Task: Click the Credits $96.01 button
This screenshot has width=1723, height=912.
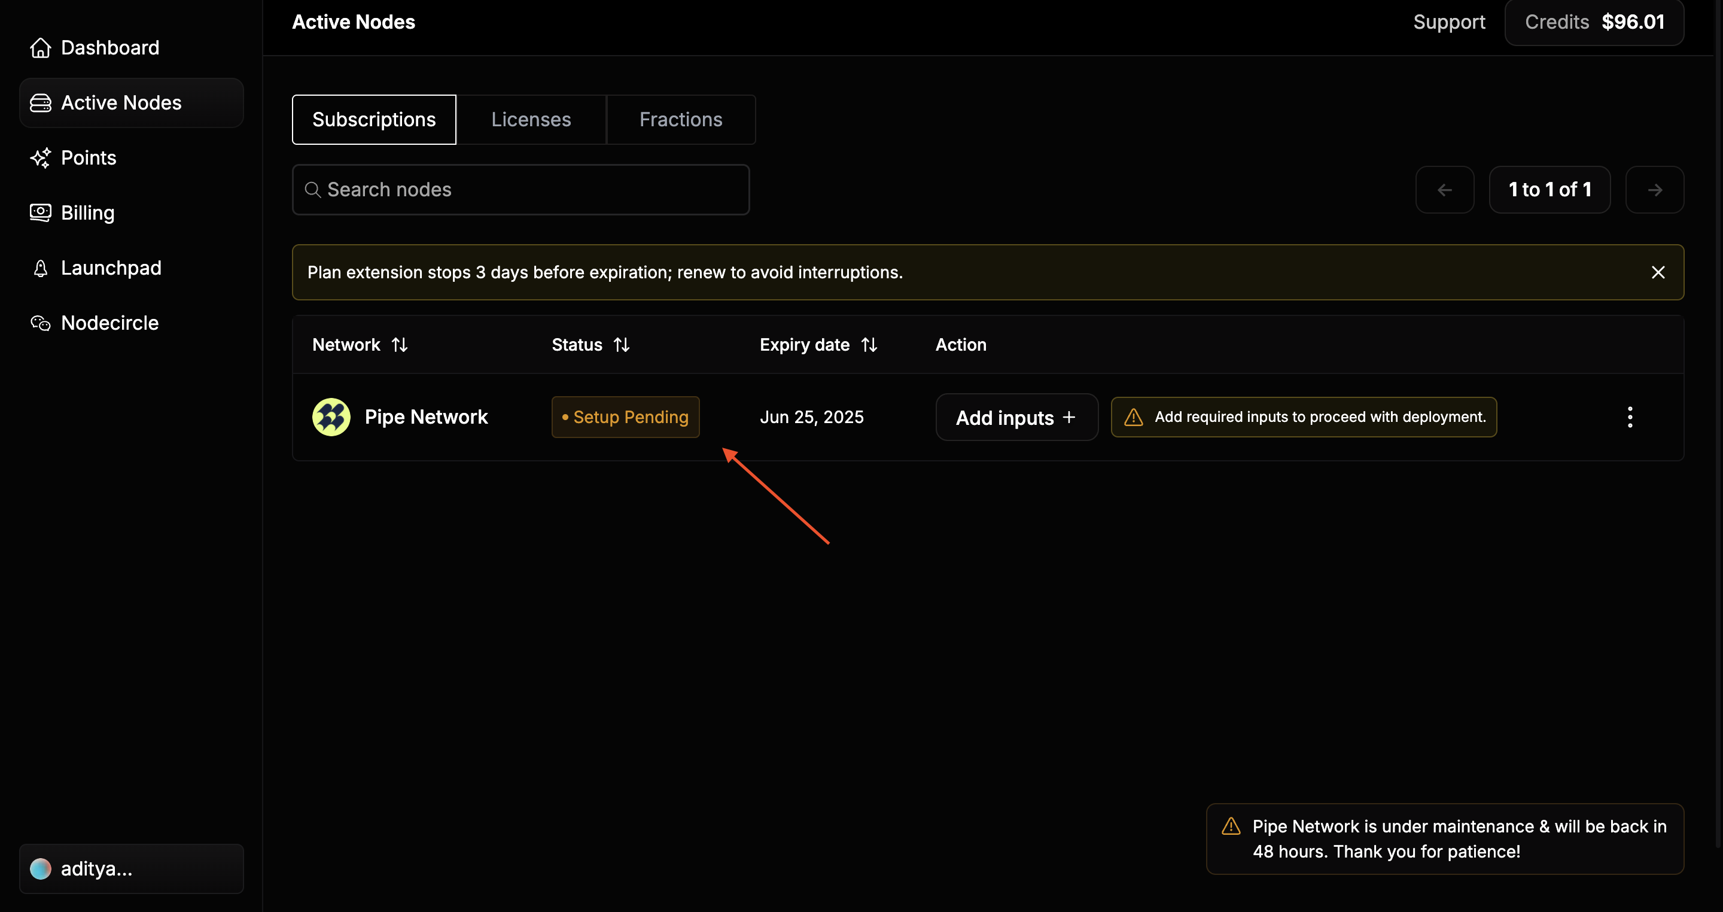Action: pos(1594,22)
